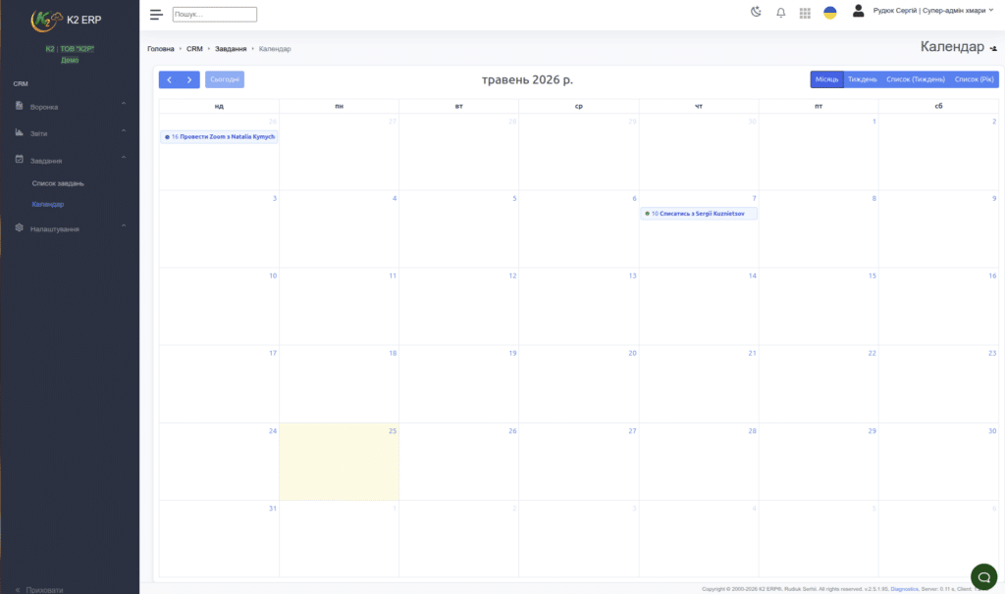This screenshot has height=594, width=1005.
Task: Open the apps grid menu
Action: (805, 13)
